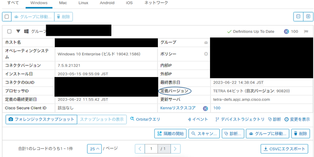
Task: Take a フォレンジックスナップショット
Action: (x=41, y=119)
